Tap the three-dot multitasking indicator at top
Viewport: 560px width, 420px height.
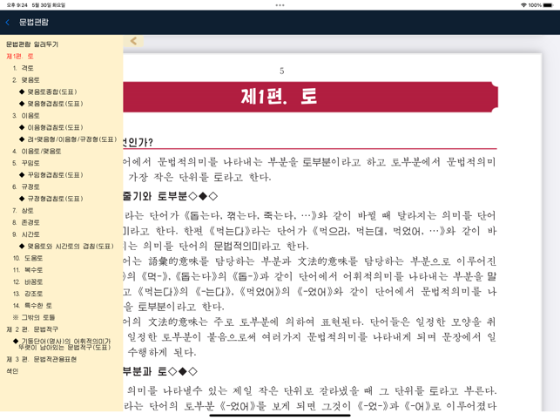[x=280, y=4]
